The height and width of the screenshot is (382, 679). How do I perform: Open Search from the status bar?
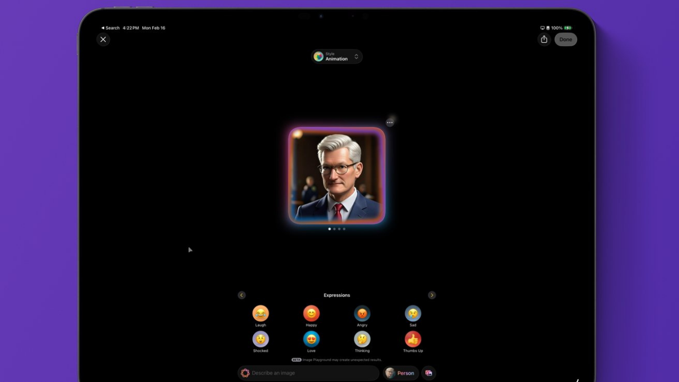point(110,28)
